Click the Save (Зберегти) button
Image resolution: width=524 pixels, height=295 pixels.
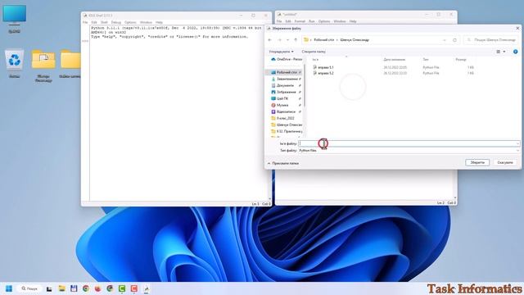477,162
